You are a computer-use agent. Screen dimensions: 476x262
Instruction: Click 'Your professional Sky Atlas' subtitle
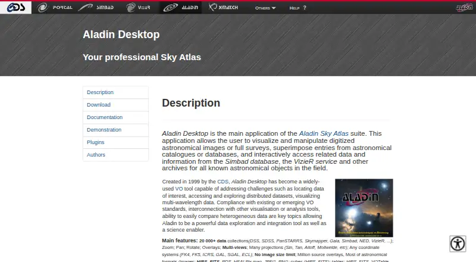[142, 57]
